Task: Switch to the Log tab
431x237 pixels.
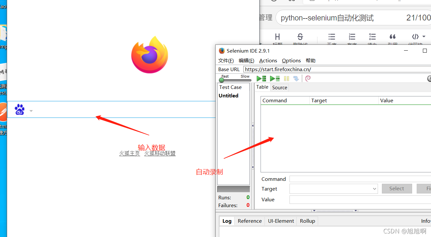Action: point(227,221)
